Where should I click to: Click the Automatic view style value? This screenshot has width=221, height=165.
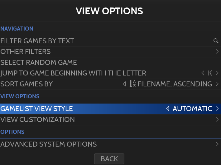tap(192, 109)
